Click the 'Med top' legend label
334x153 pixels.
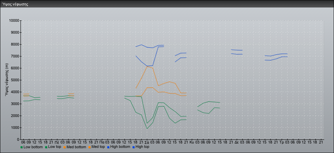click(99, 147)
